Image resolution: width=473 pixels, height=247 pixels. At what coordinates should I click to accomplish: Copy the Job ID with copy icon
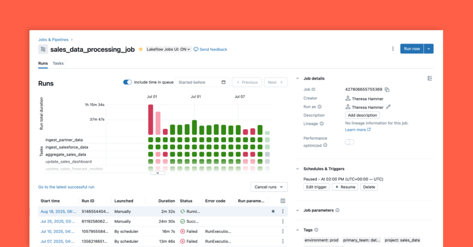(387, 90)
